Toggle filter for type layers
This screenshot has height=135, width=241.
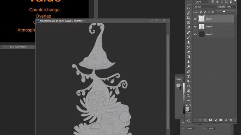tap(222, 1)
